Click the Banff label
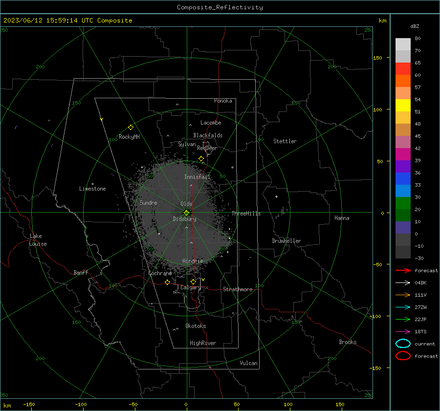The image size is (440, 411). pyautogui.click(x=81, y=272)
